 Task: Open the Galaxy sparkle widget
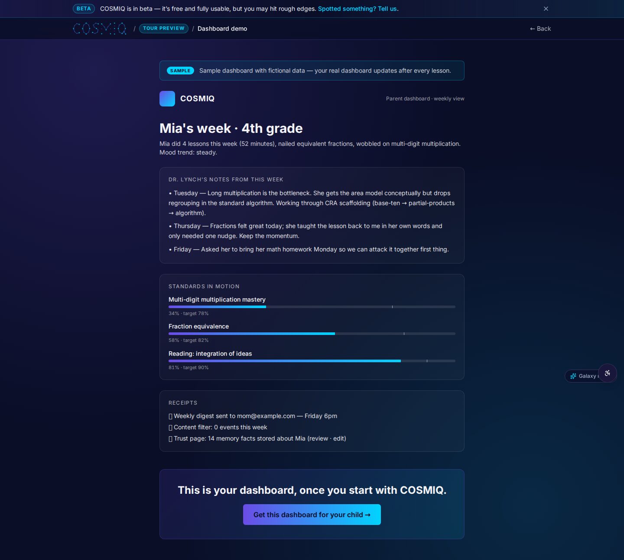pos(583,376)
